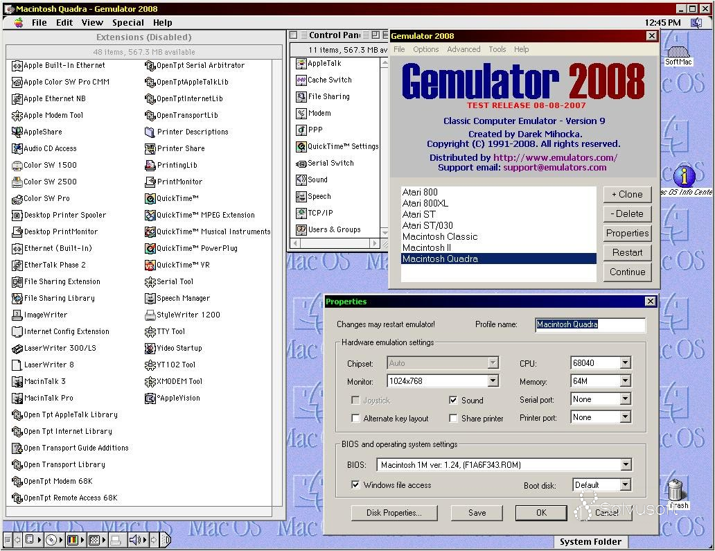Expand the BIOS ROM dropdown
The height and width of the screenshot is (551, 715).
626,465
